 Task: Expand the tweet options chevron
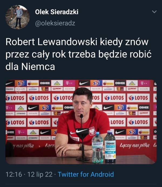tap(154, 12)
